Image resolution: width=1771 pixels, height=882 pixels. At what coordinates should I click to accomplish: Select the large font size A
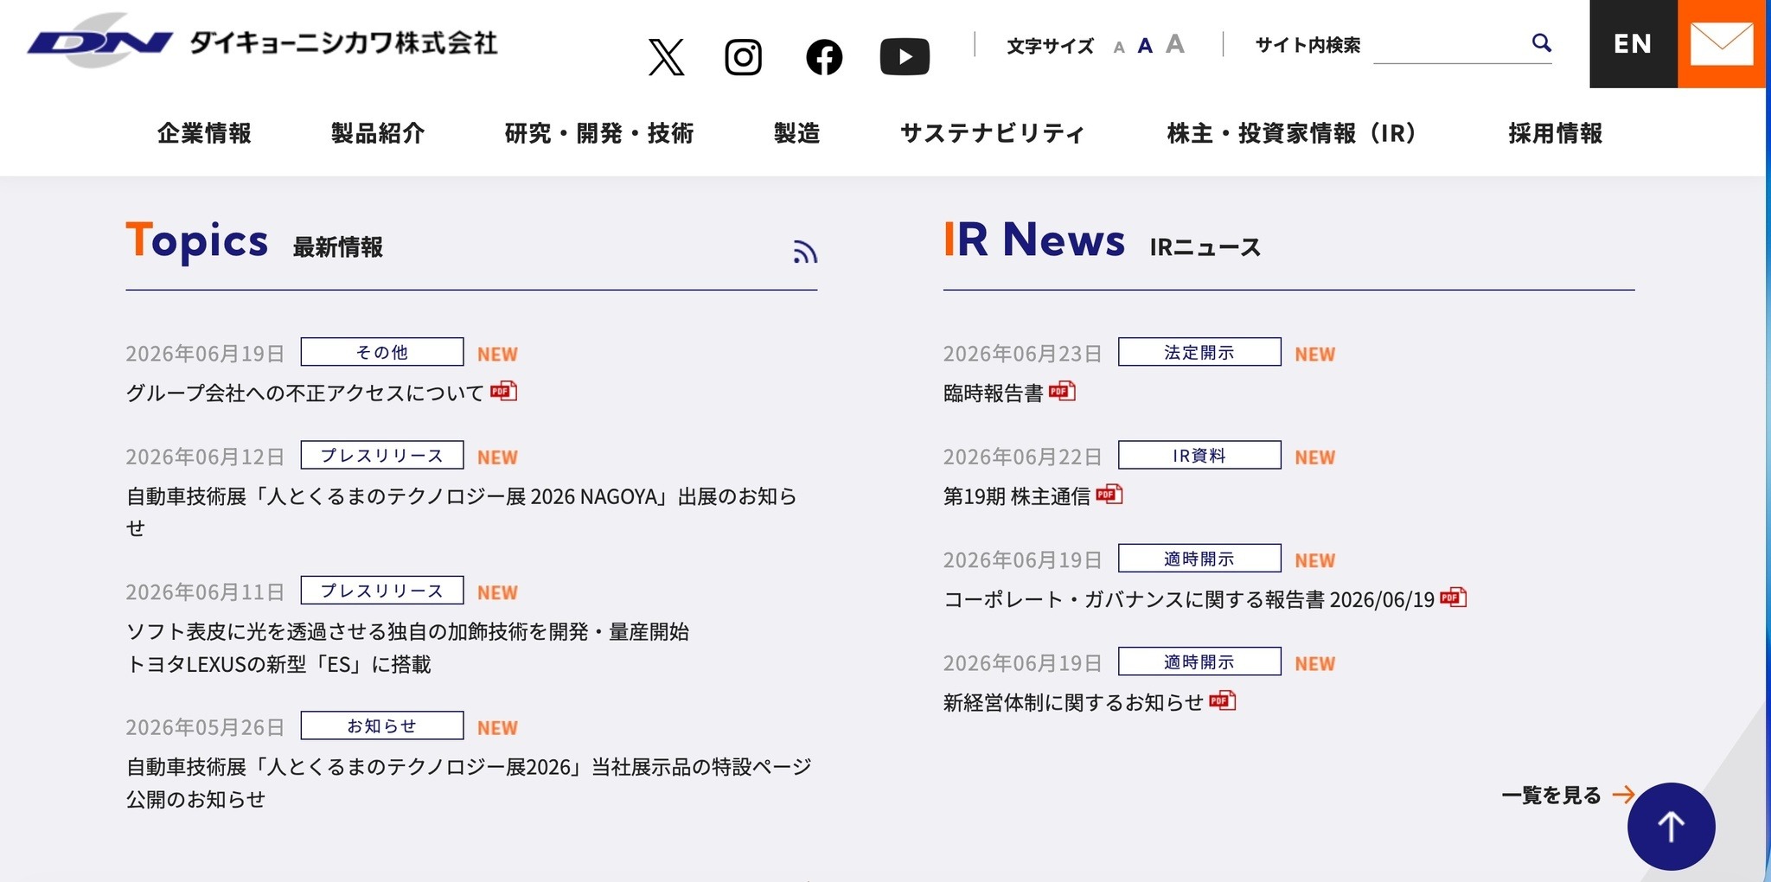[1174, 43]
